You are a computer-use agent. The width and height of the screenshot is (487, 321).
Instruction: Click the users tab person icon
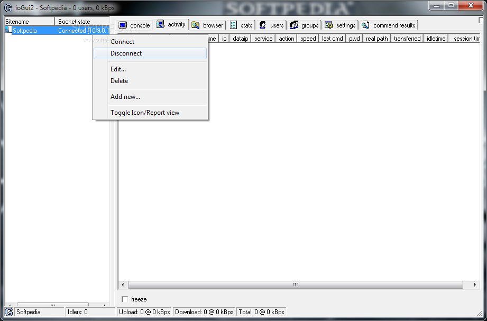263,25
